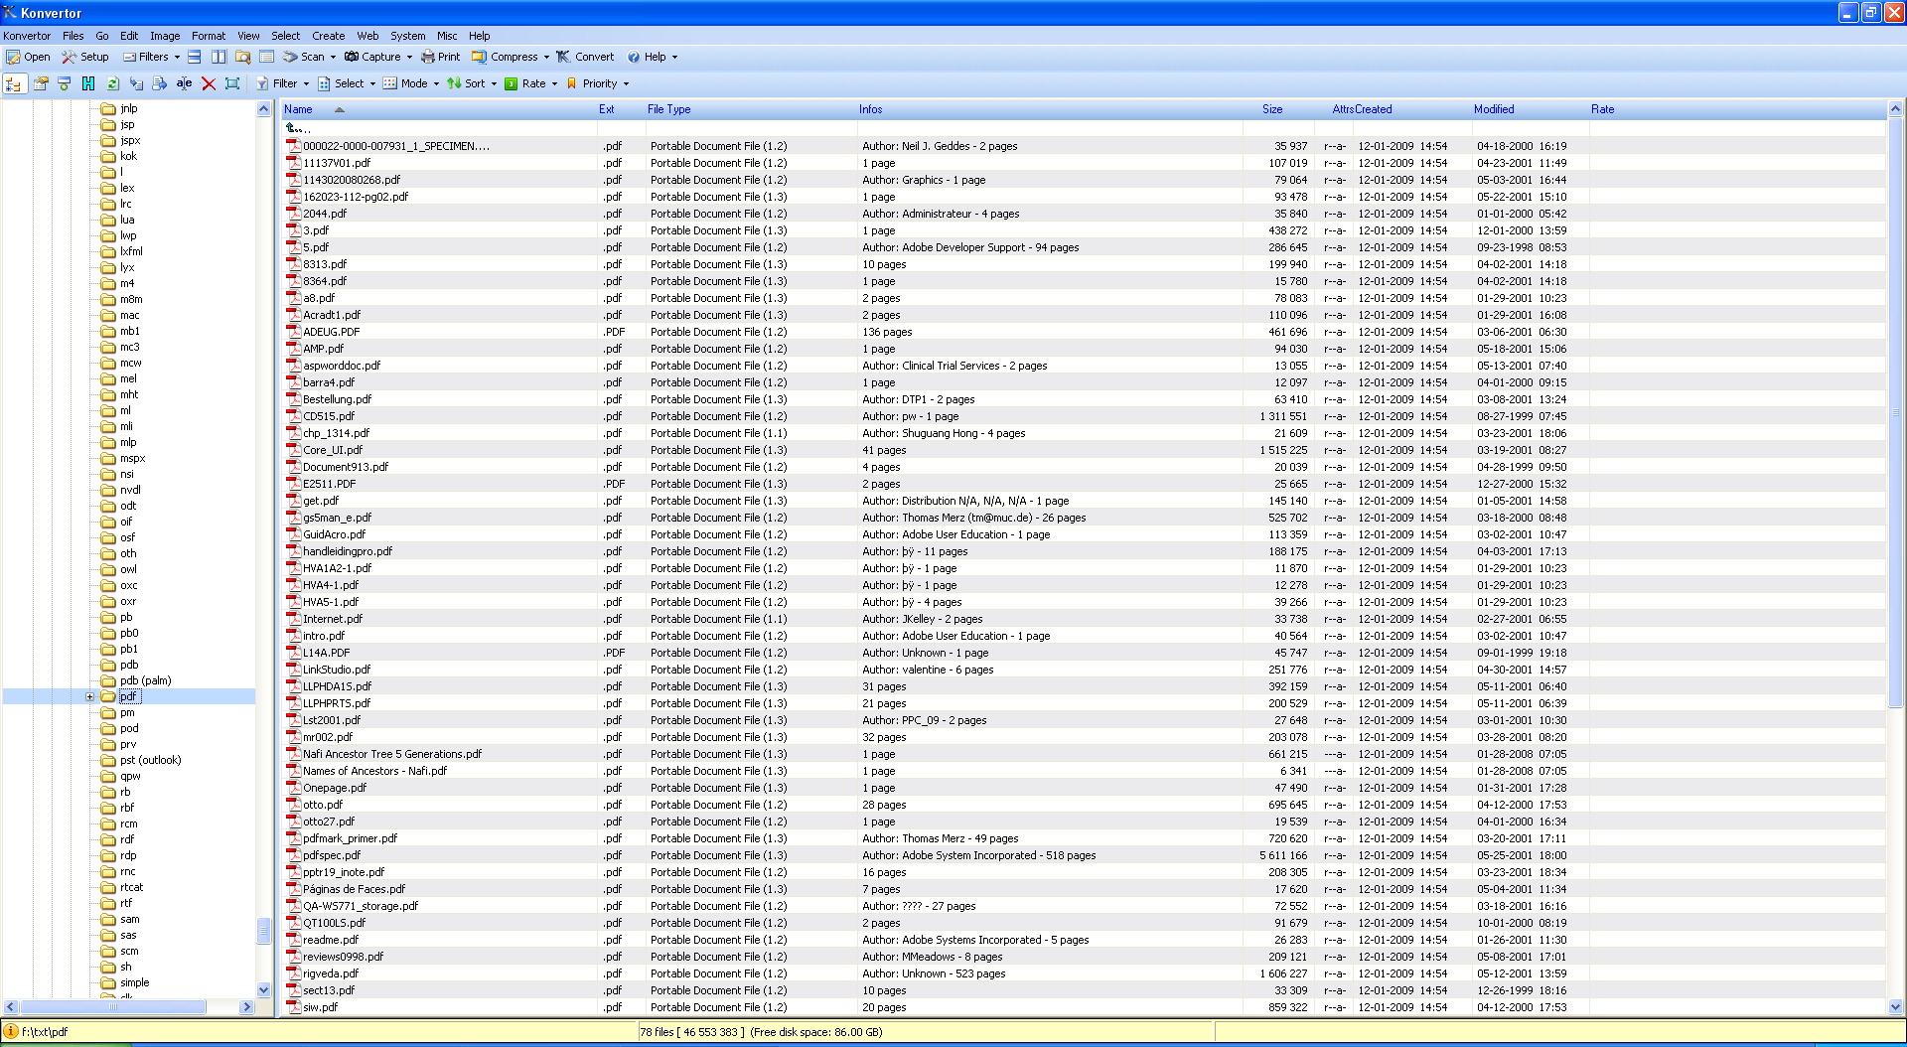The height and width of the screenshot is (1047, 1907).
Task: Click the horizontal split view icon
Action: 195,57
